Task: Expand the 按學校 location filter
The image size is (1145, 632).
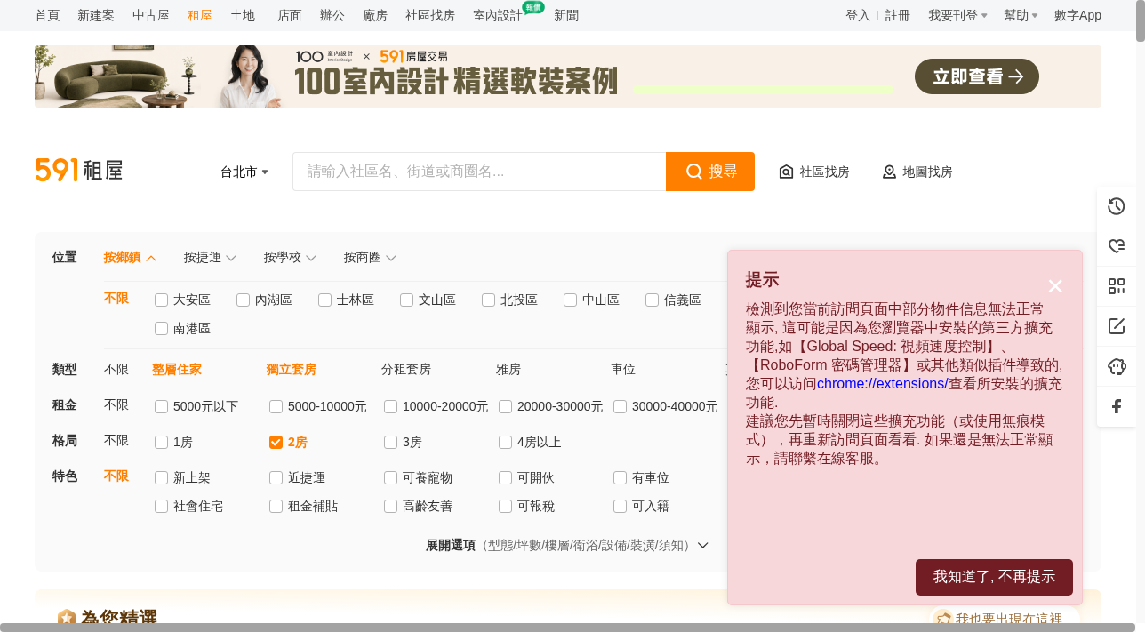Action: pyautogui.click(x=291, y=257)
